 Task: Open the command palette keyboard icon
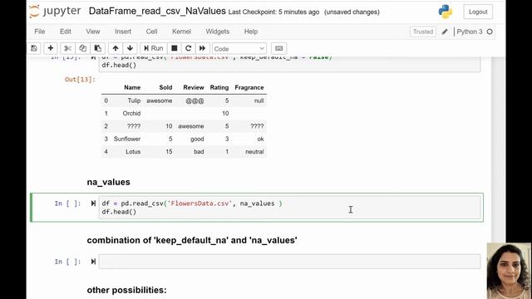pyautogui.click(x=279, y=48)
